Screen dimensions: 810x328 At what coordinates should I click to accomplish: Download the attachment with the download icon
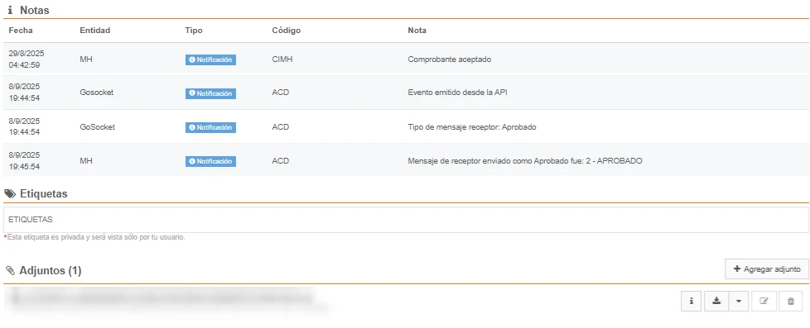(x=716, y=302)
